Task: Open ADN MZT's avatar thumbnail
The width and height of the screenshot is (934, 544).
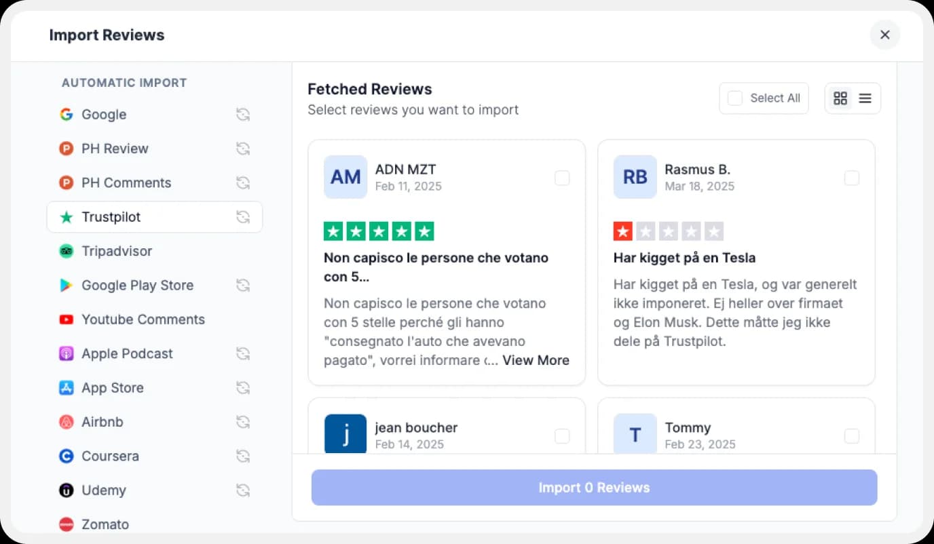Action: [345, 177]
